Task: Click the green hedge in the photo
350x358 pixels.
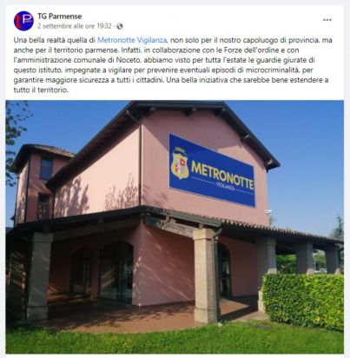Action: click(303, 302)
